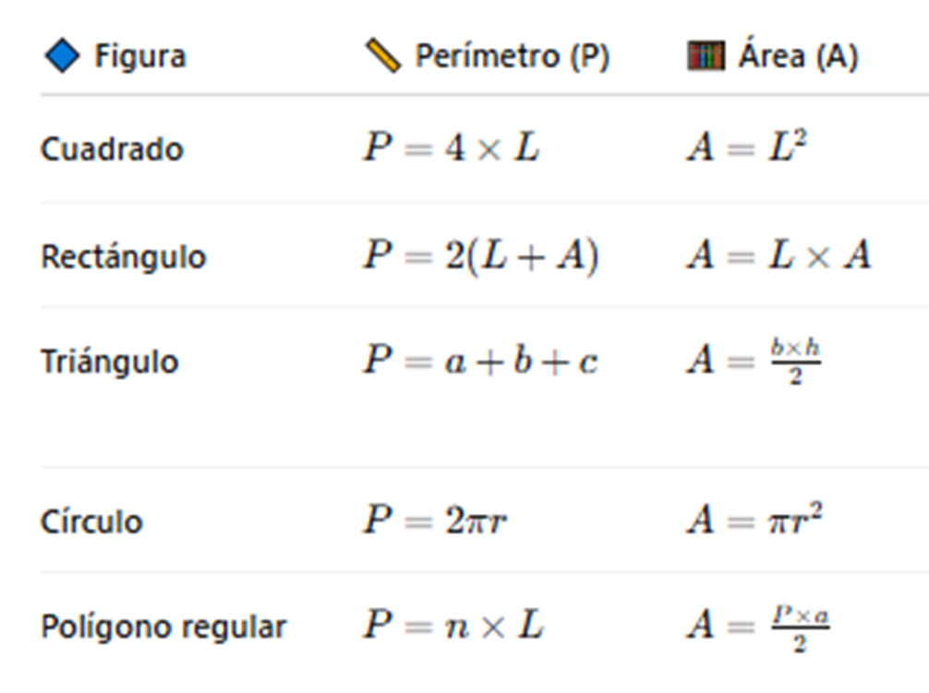Click the Polígono regular row label
The height and width of the screenshot is (693, 929).
coord(163,627)
